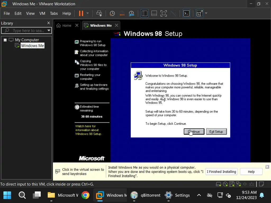Open Windows taskbar search
271x203 pixels.
[22, 195]
